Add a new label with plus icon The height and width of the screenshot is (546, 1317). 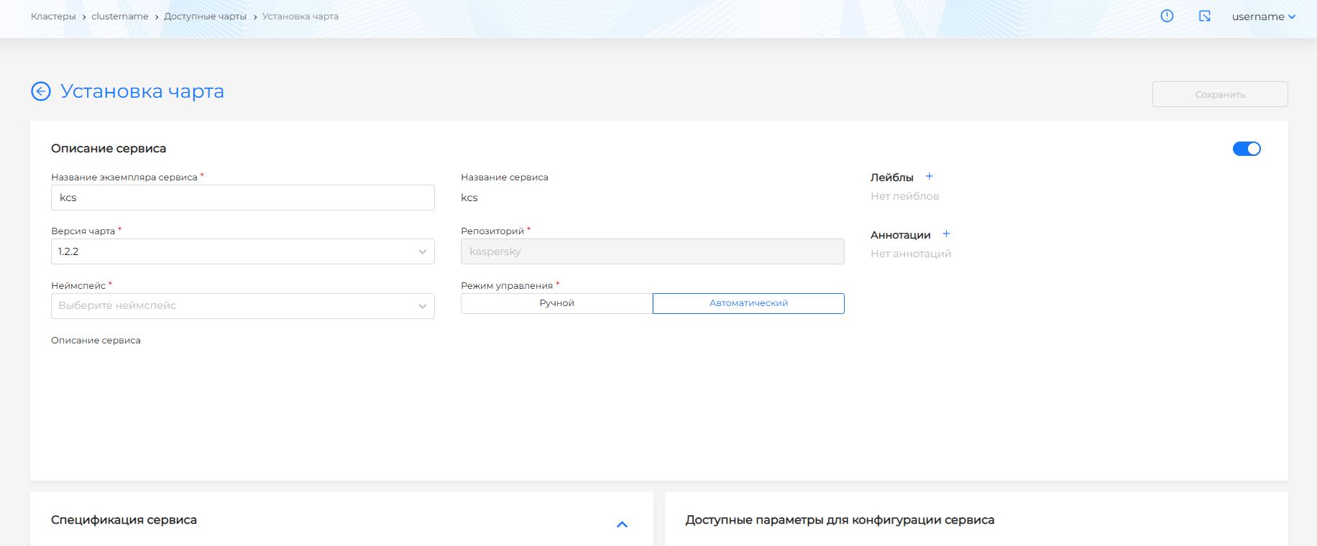929,177
